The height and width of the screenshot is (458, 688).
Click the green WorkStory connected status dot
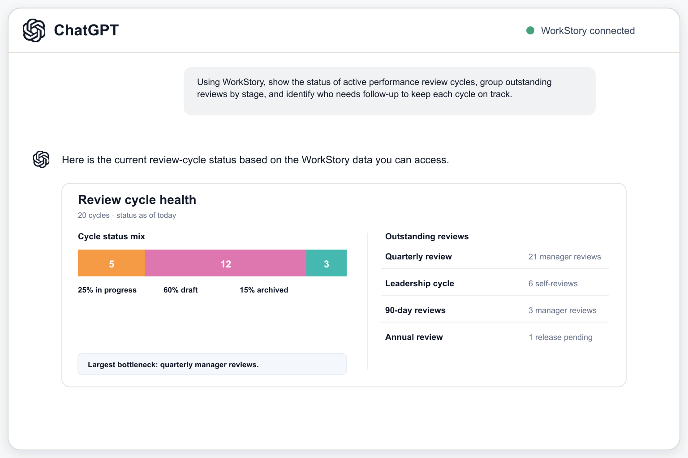pyautogui.click(x=530, y=30)
